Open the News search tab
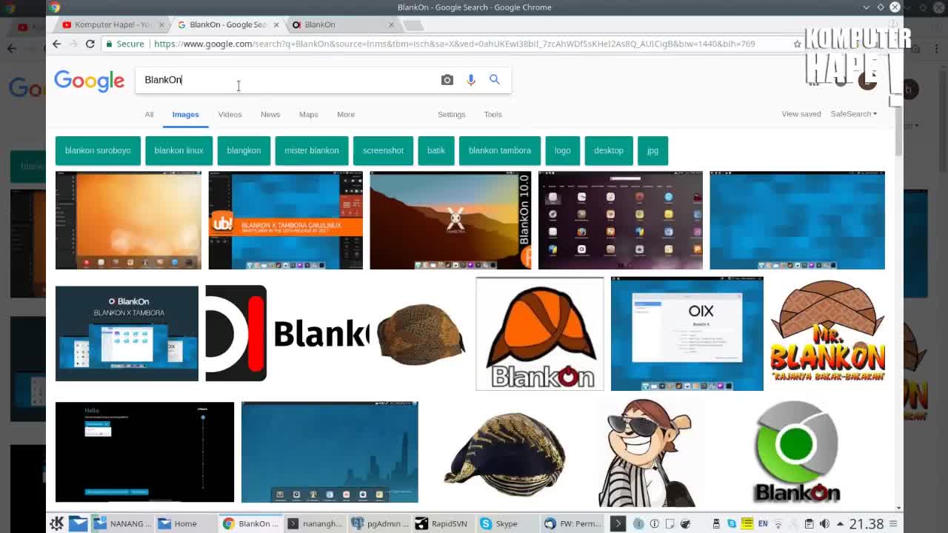 [x=270, y=114]
